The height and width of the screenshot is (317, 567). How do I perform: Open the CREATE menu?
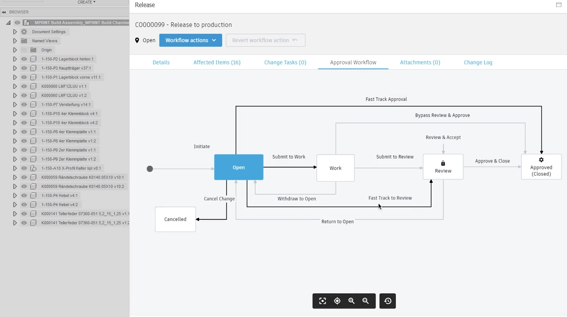(x=86, y=2)
